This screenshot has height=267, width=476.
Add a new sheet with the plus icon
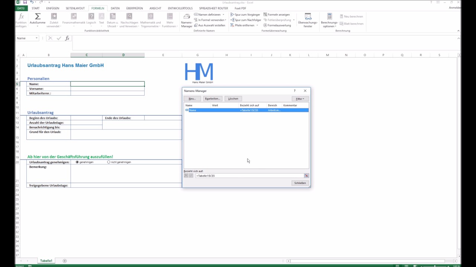(65, 261)
